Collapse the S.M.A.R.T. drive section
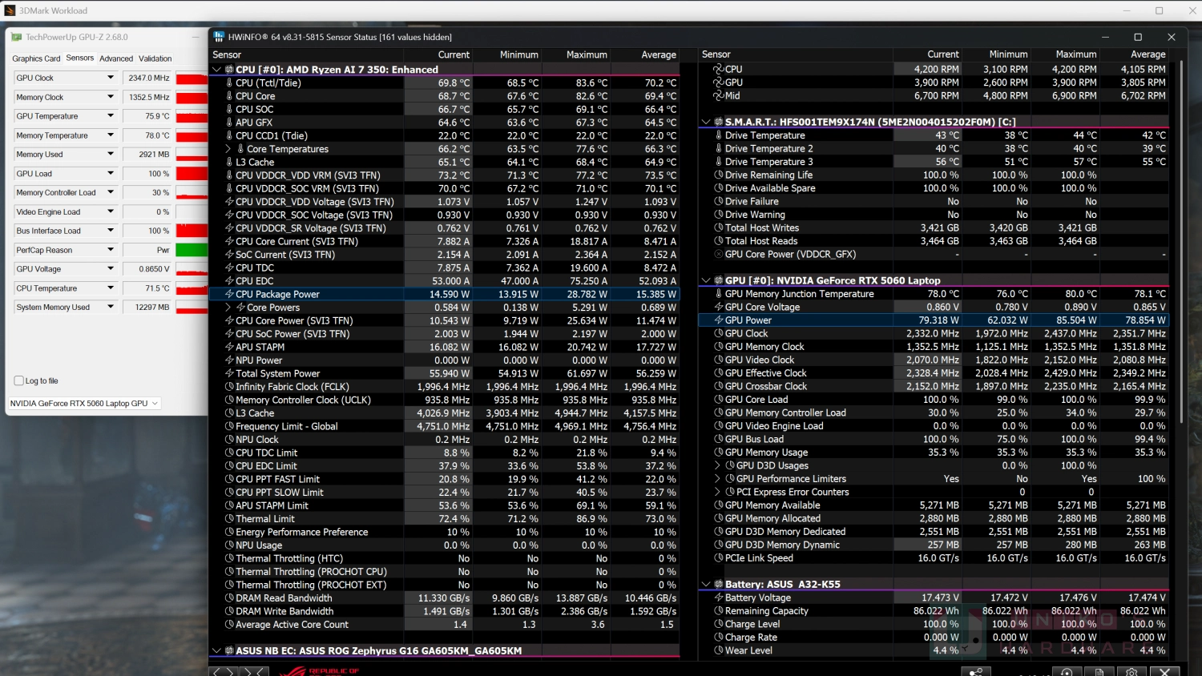This screenshot has height=676, width=1202. [x=706, y=122]
